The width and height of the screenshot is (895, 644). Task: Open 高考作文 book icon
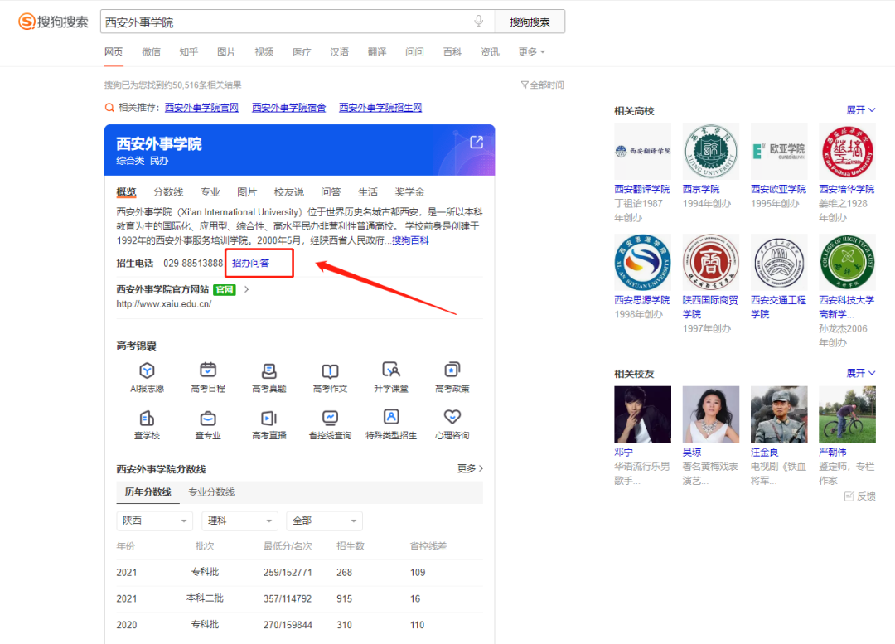tap(330, 370)
